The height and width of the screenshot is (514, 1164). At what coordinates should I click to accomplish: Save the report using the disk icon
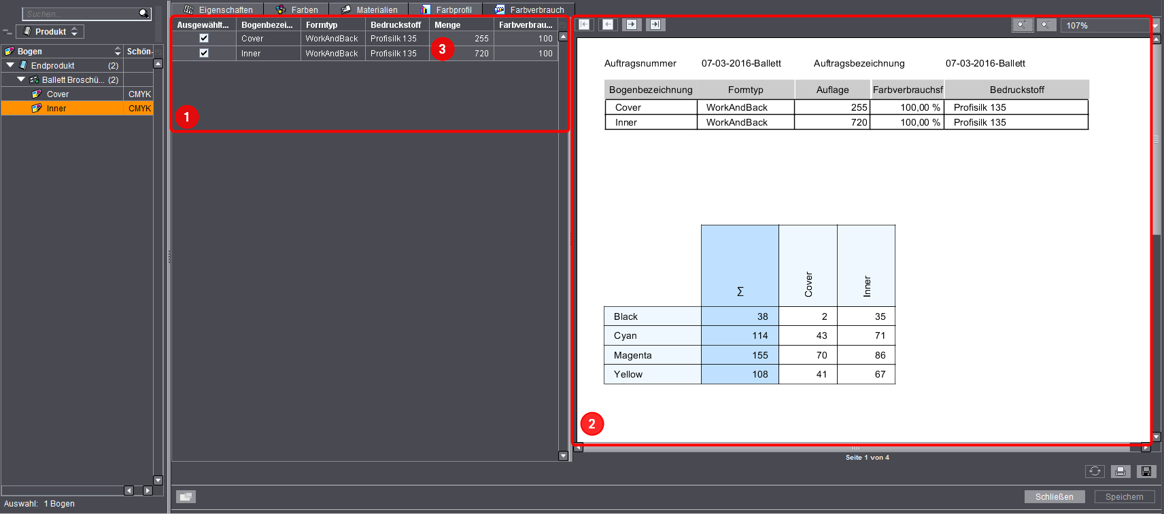coord(1146,471)
